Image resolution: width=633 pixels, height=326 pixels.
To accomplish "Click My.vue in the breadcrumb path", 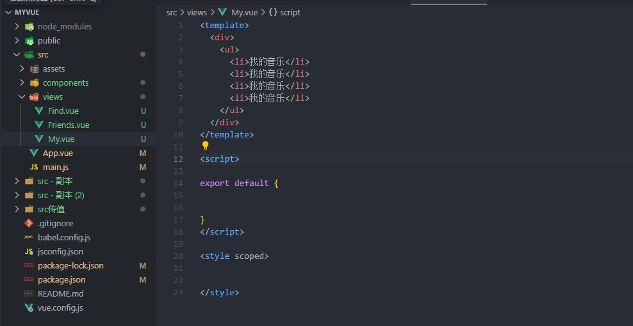I will [244, 13].
